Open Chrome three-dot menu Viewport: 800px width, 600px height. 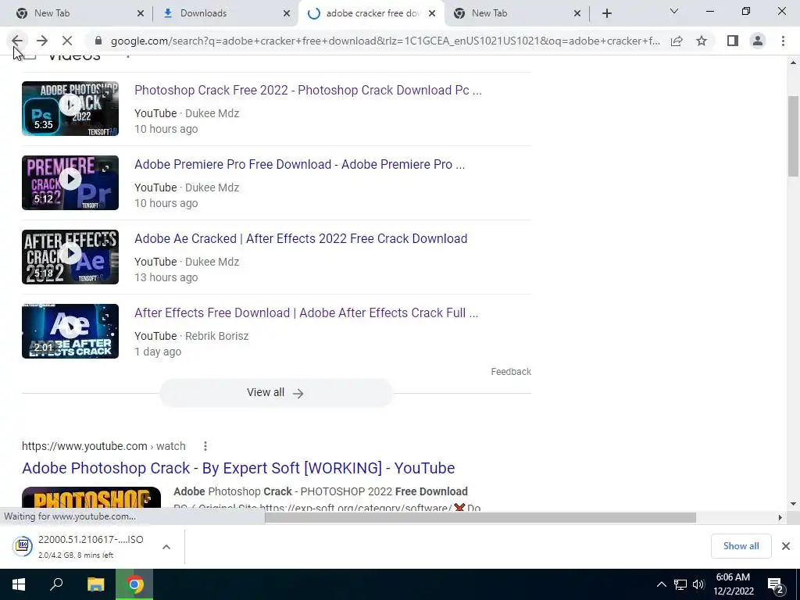click(783, 41)
